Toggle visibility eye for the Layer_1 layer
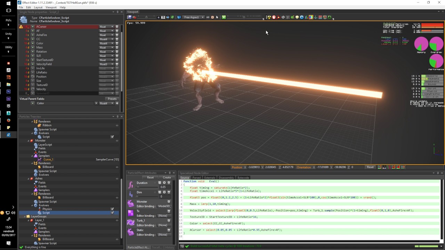 click(x=117, y=220)
